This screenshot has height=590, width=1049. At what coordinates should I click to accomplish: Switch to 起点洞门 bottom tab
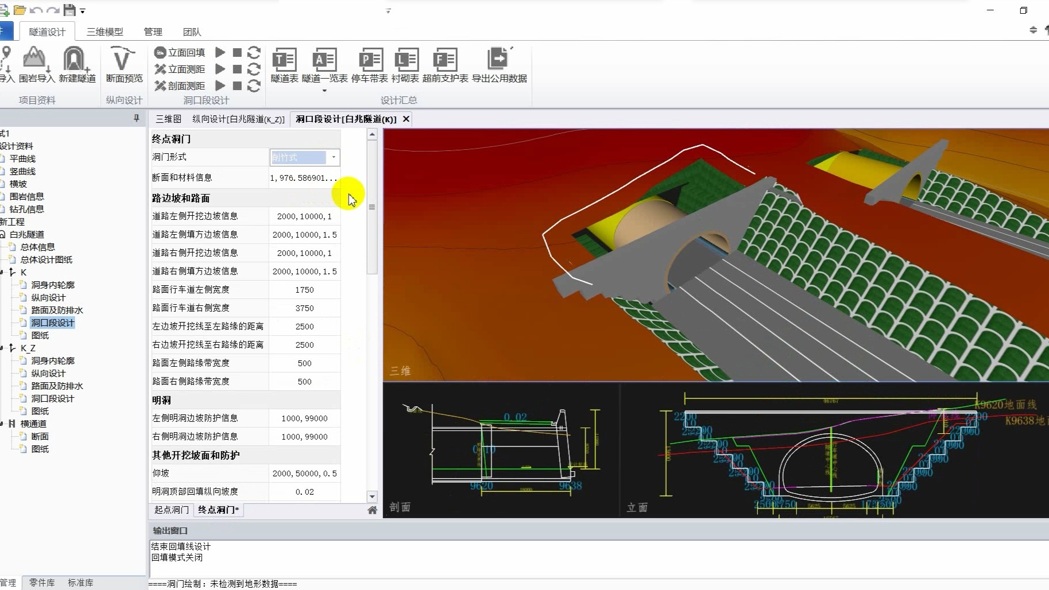(x=171, y=510)
